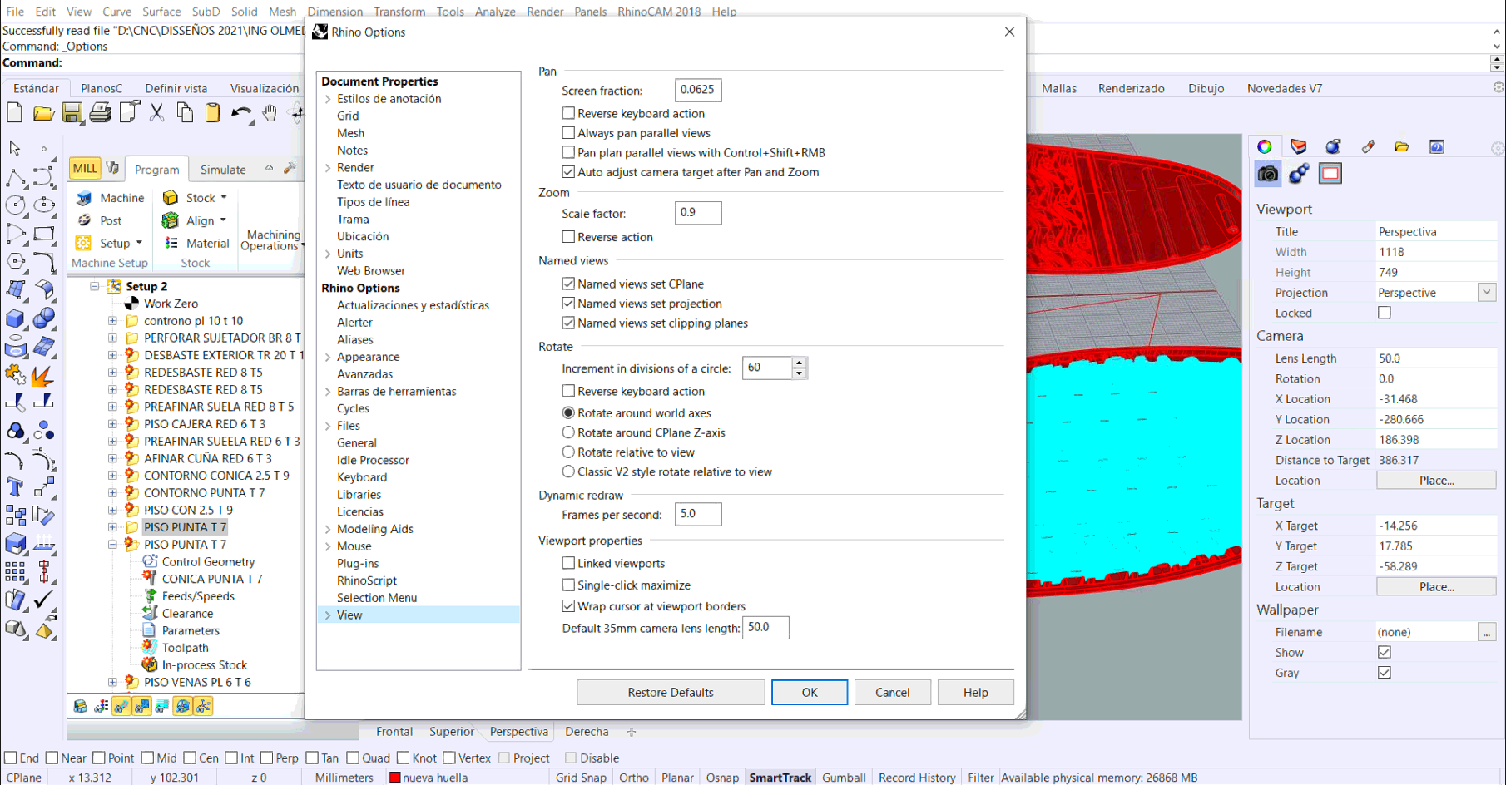Select the Polyline tool in left toolbar
The height and width of the screenshot is (785, 1506).
coord(15,177)
